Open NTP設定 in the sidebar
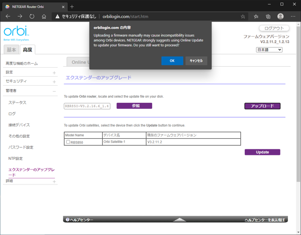 (16, 158)
